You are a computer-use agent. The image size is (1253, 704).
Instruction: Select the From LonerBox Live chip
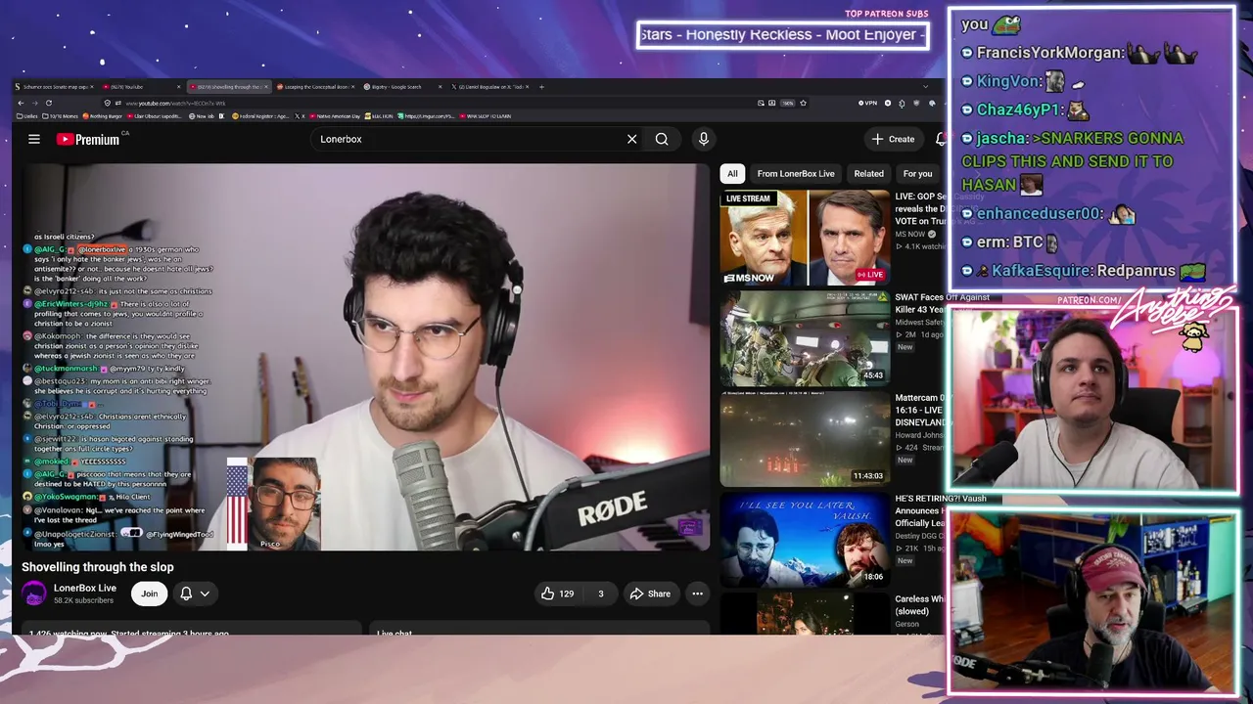click(796, 174)
